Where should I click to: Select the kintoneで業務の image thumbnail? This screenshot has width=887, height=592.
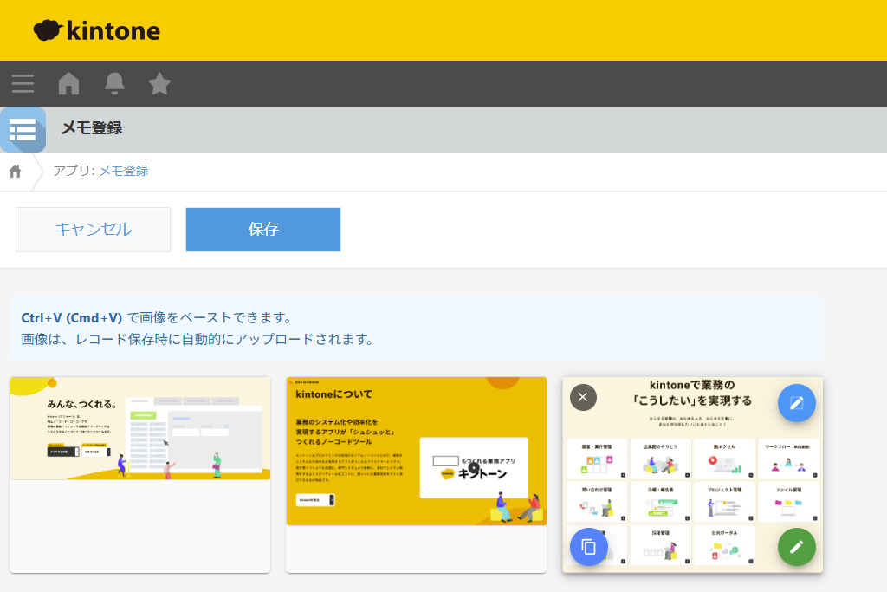click(x=691, y=475)
